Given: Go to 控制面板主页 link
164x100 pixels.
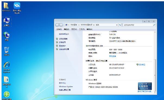Looking at the screenshot, I should coord(64,34).
